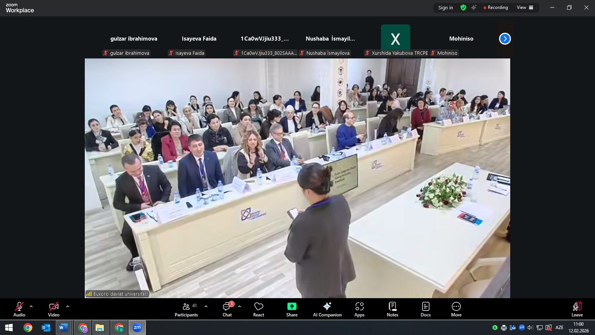This screenshot has height=335, width=595.
Task: Open Microsoft Word from taskbar
Action: [x=63, y=328]
